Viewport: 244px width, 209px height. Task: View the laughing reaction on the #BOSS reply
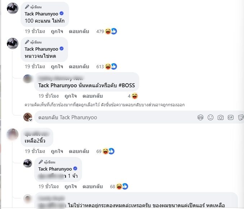(135, 96)
